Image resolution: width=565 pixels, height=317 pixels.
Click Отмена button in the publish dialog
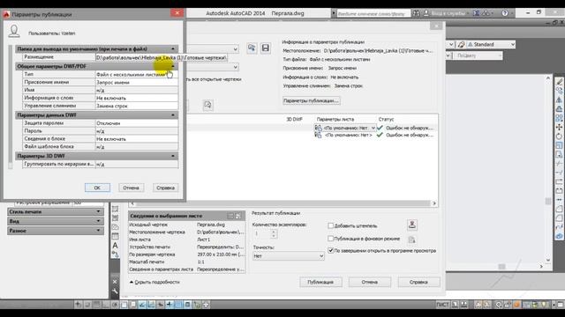tap(370, 282)
